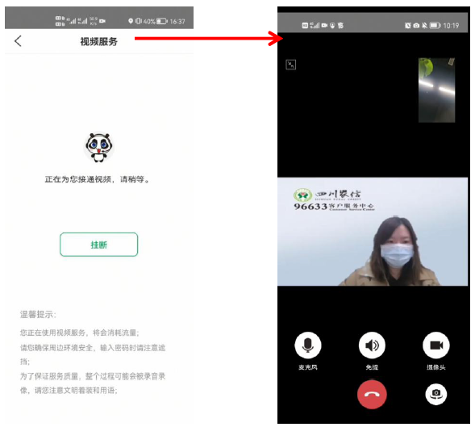The height and width of the screenshot is (427, 475).
Task: Select the 视频服务 page title
Action: point(98,41)
